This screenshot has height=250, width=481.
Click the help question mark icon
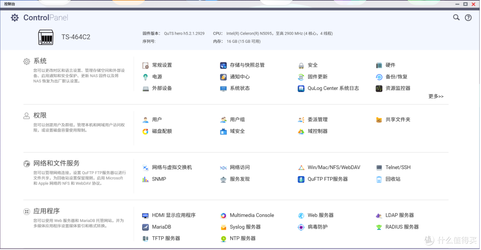click(468, 18)
